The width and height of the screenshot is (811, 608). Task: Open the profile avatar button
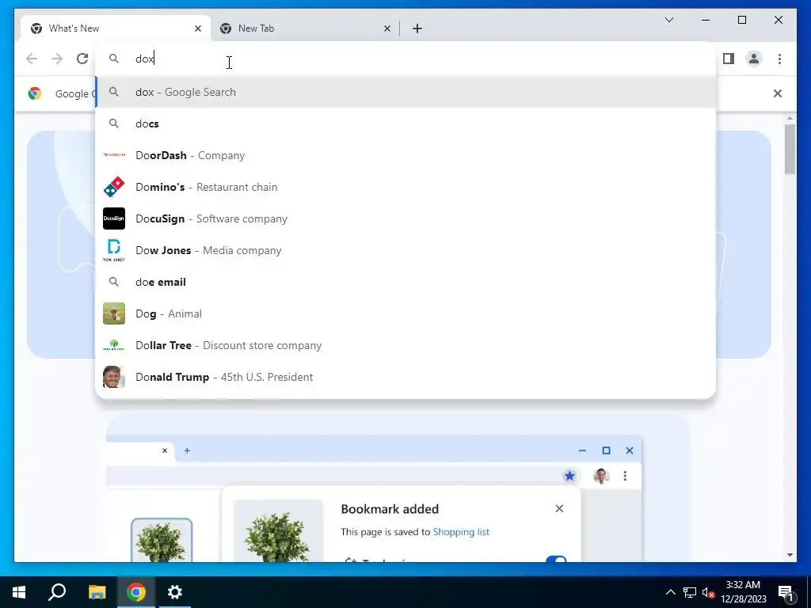(754, 59)
